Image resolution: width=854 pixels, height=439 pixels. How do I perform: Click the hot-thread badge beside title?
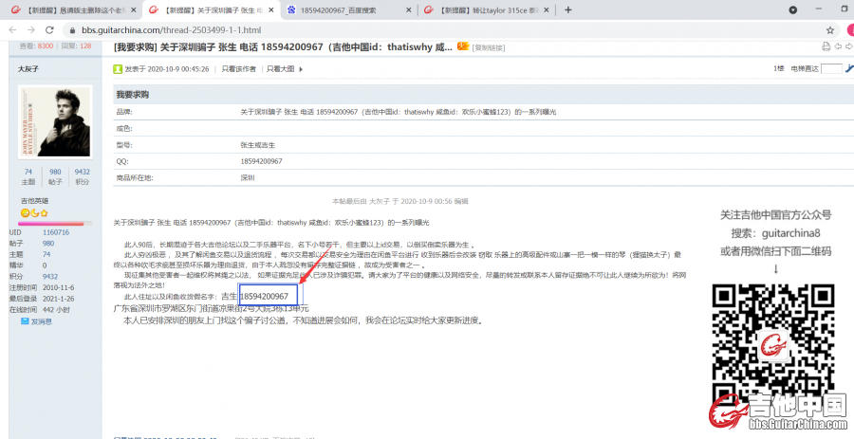pos(462,46)
